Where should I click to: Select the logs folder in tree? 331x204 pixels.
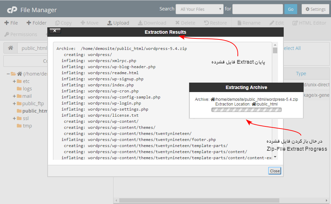point(24,89)
